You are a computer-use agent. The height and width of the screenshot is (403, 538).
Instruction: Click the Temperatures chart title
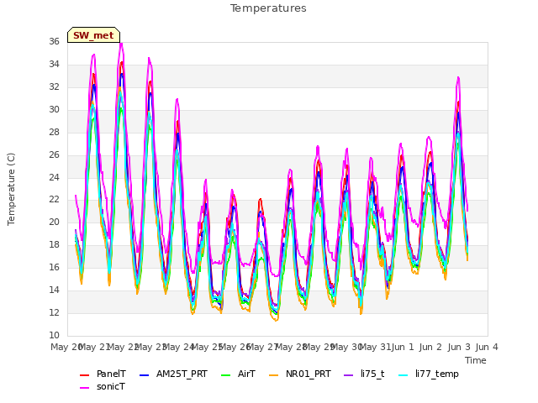point(268,8)
